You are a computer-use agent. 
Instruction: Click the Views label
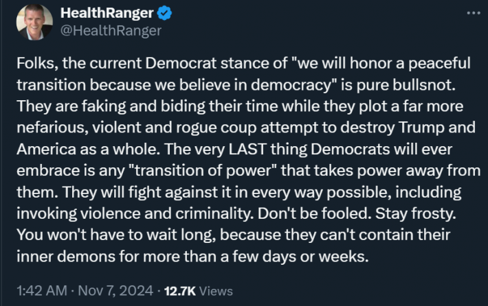(216, 291)
